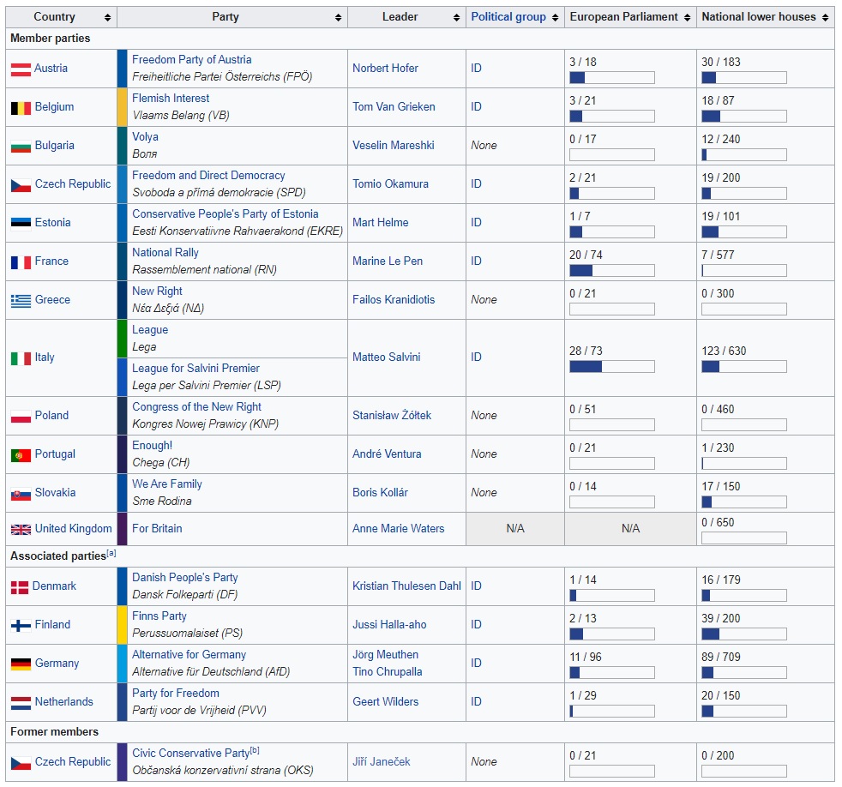
Task: Select the 'Member parties' section heading
Action: point(50,38)
